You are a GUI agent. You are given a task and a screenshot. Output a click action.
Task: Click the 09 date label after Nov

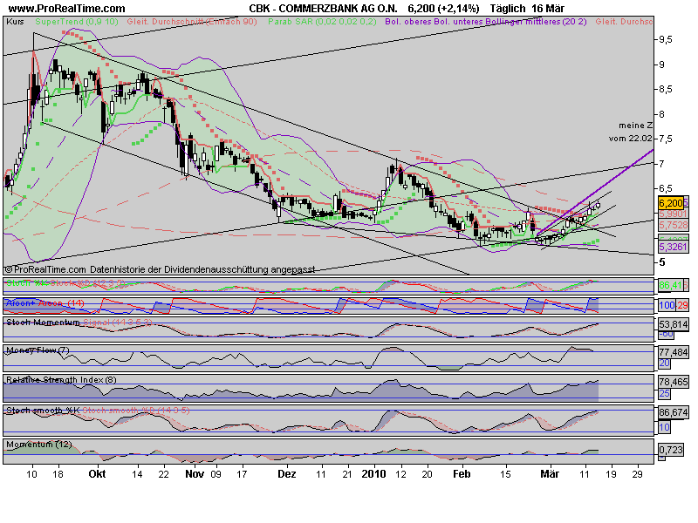(x=216, y=474)
